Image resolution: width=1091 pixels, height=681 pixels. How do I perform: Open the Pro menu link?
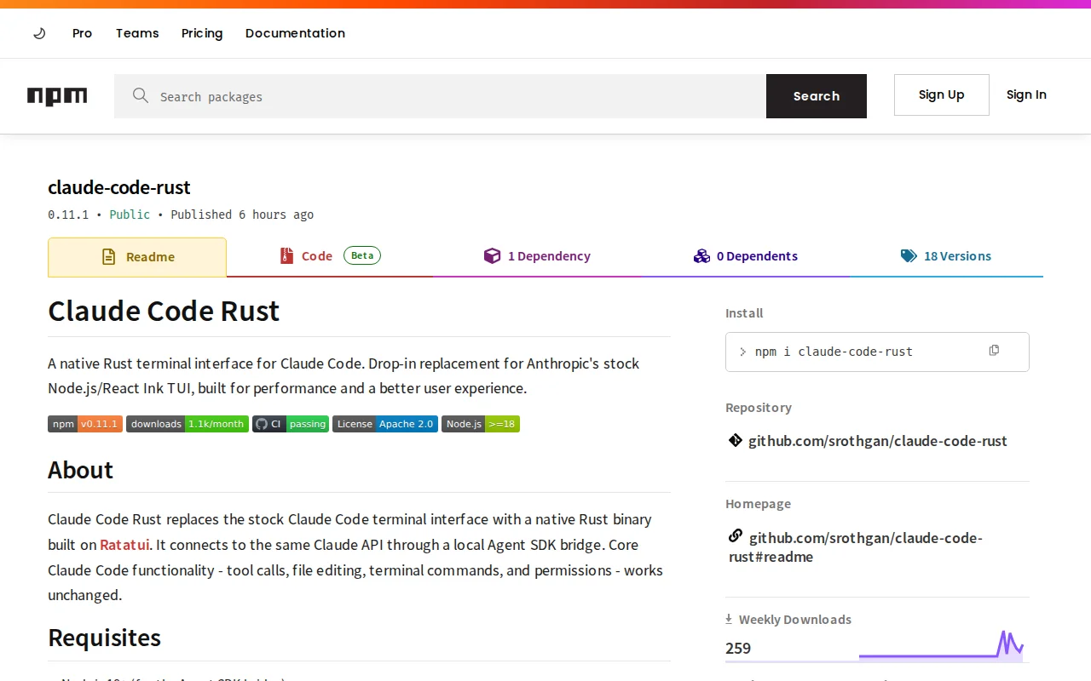(x=82, y=33)
